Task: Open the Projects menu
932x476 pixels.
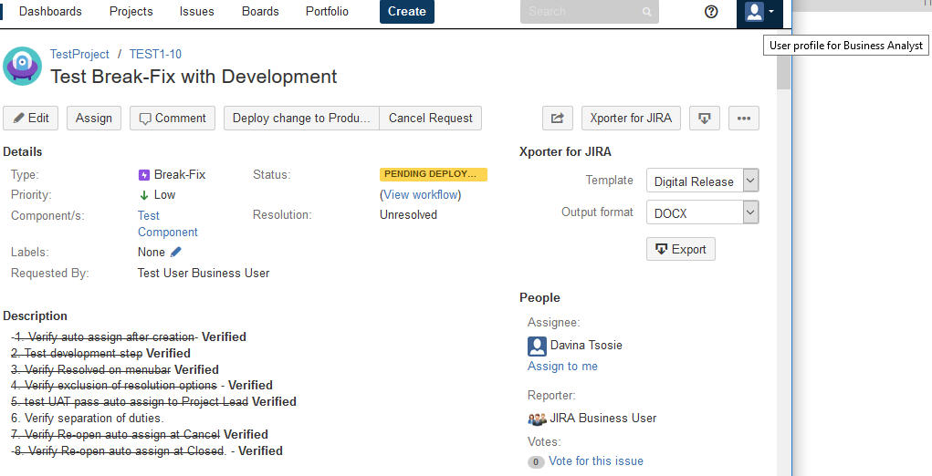Action: pyautogui.click(x=131, y=11)
